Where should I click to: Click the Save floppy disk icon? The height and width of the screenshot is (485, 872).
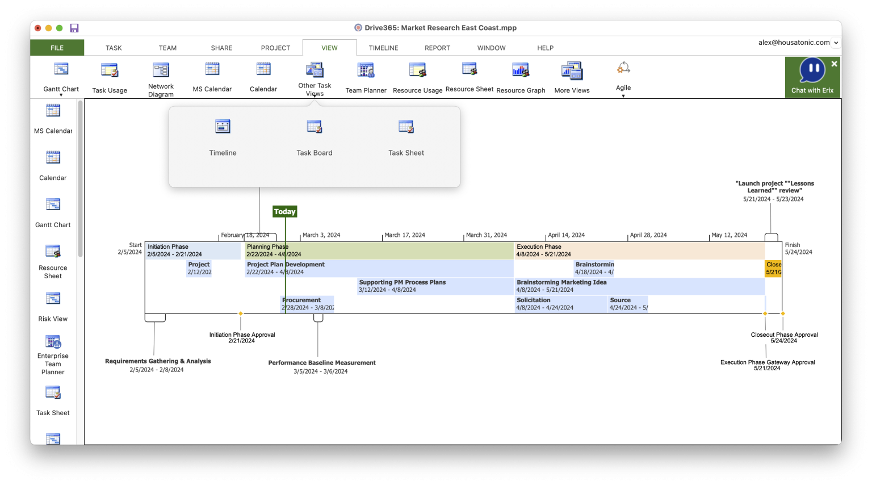(x=74, y=28)
